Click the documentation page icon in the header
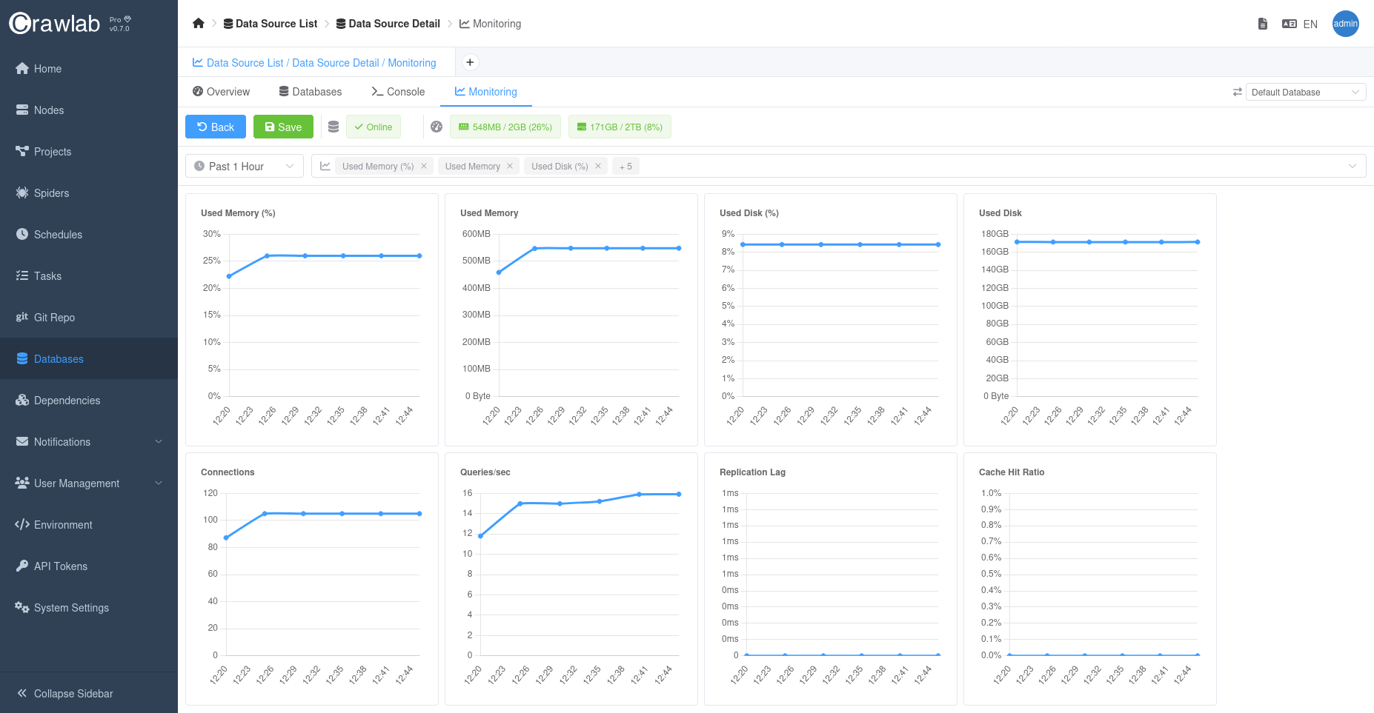The width and height of the screenshot is (1374, 713). click(x=1262, y=23)
